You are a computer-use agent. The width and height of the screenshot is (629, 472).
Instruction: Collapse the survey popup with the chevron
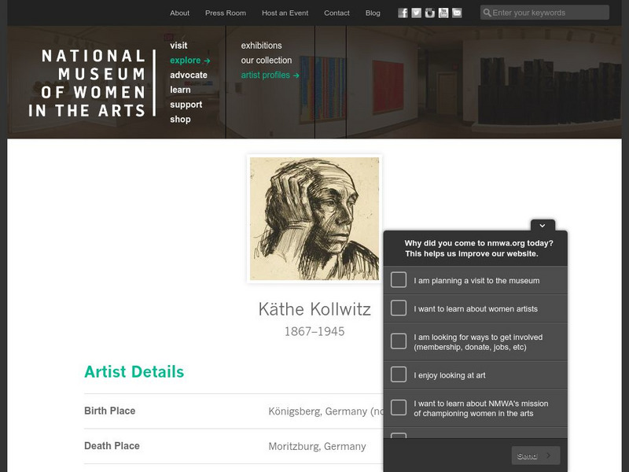[543, 226]
